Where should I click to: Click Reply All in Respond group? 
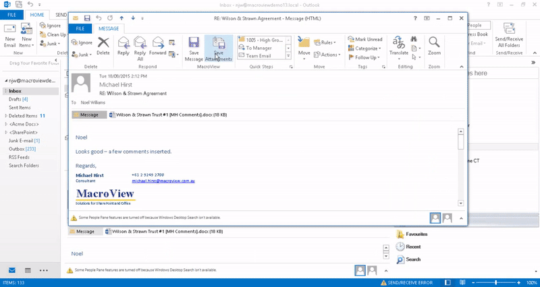[140, 49]
